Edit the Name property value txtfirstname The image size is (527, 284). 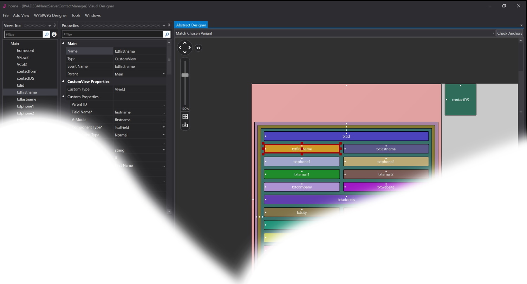pos(139,51)
